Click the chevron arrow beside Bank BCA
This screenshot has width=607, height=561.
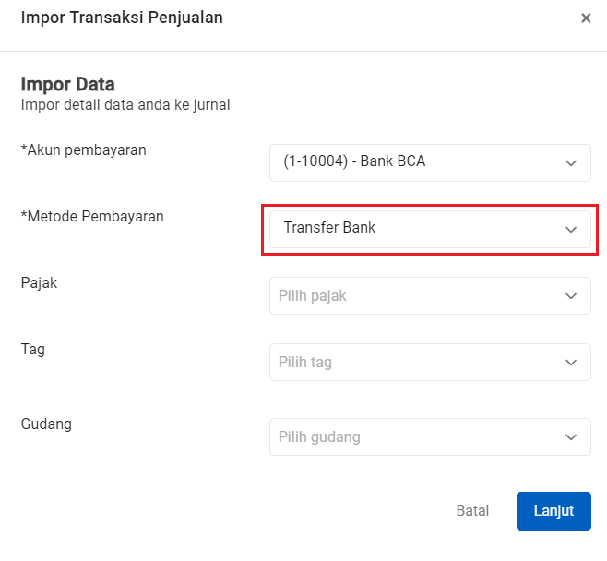570,162
